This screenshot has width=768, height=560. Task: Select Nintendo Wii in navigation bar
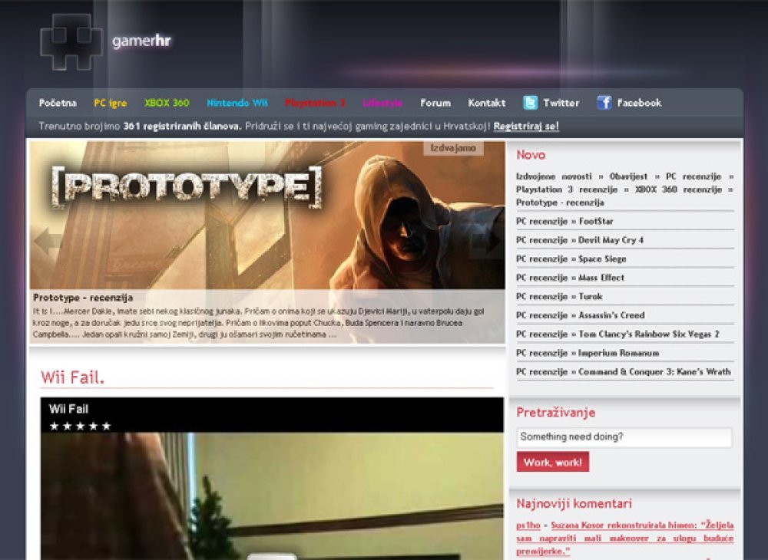pyautogui.click(x=237, y=104)
